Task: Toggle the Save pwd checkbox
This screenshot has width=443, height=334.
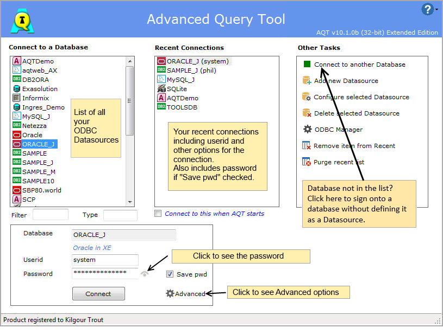Action: 170,274
